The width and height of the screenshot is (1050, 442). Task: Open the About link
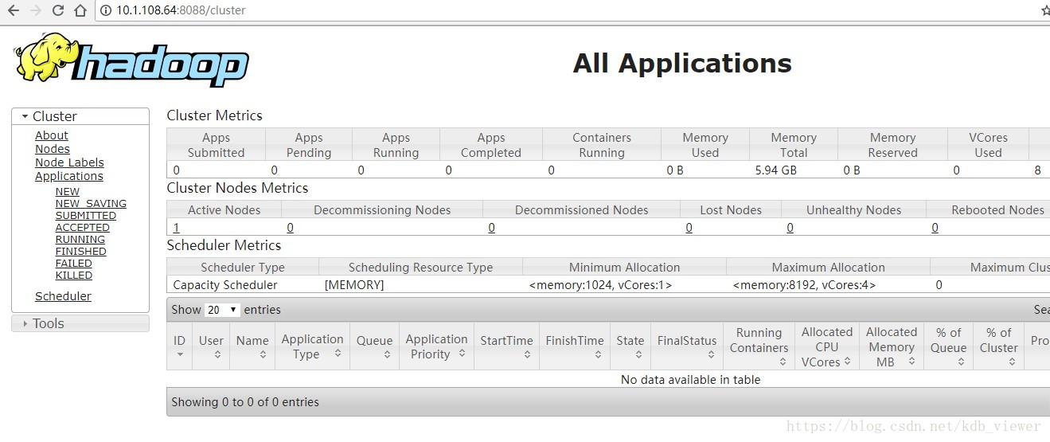(x=52, y=135)
